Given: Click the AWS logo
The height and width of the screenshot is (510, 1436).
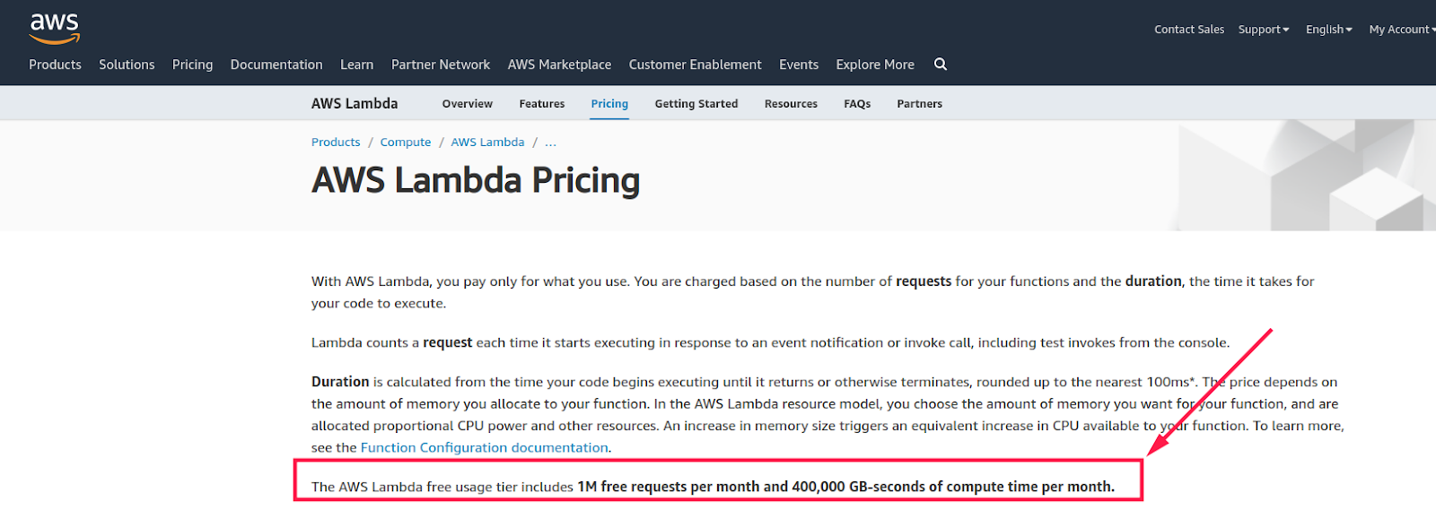Looking at the screenshot, I should coord(55,29).
